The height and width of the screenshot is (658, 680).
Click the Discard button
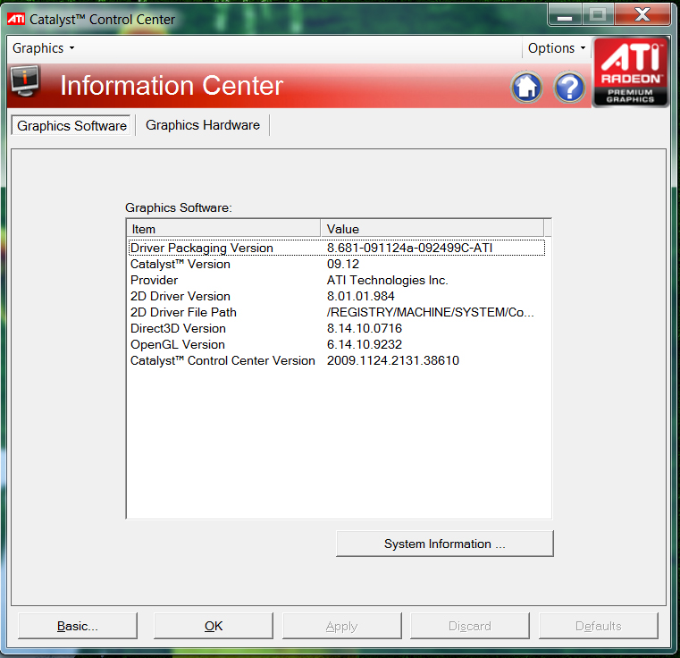click(470, 626)
